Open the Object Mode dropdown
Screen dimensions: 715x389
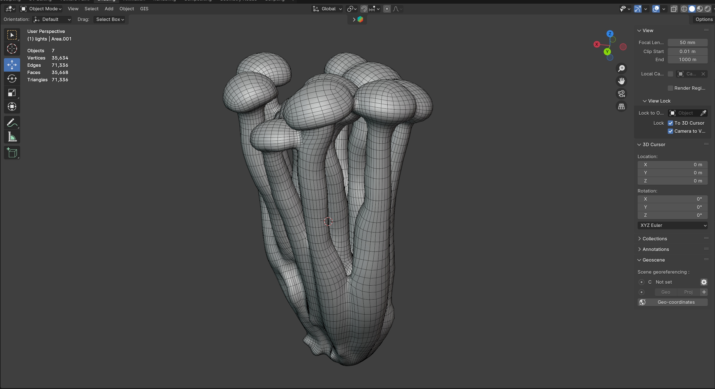(x=41, y=9)
